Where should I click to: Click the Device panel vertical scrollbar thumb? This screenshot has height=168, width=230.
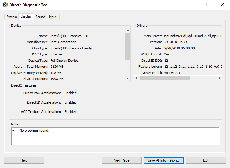128,46
